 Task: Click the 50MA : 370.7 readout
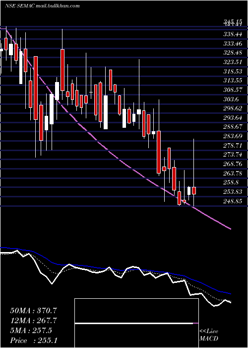point(33,310)
